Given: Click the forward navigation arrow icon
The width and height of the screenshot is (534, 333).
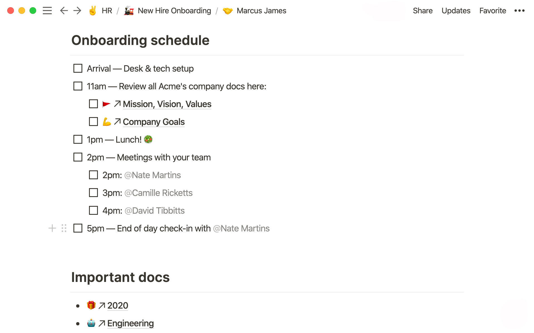Looking at the screenshot, I should (77, 11).
